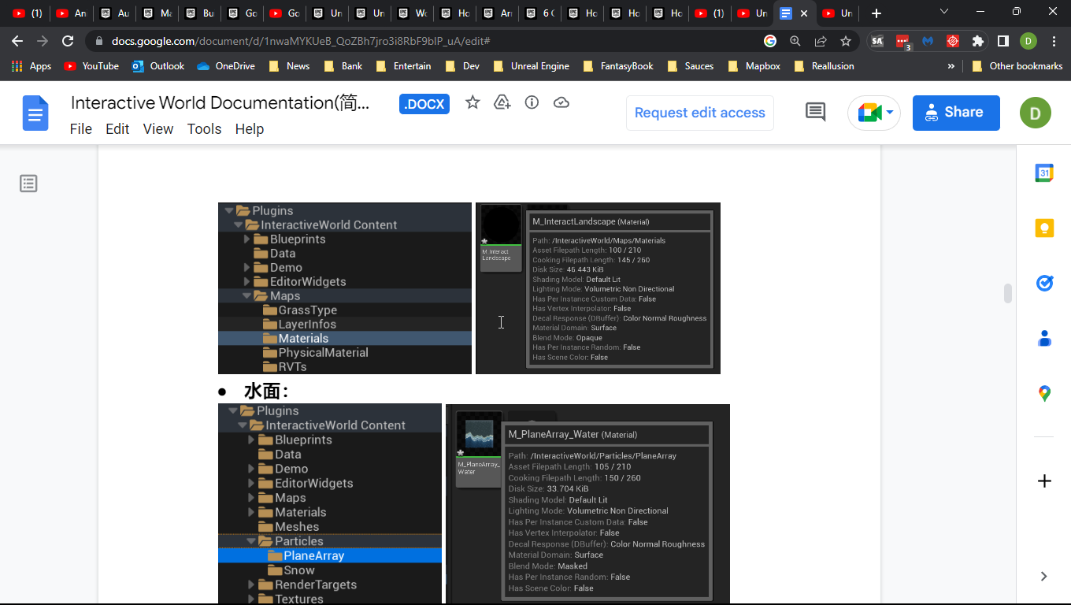Open the Tools menu

click(204, 129)
